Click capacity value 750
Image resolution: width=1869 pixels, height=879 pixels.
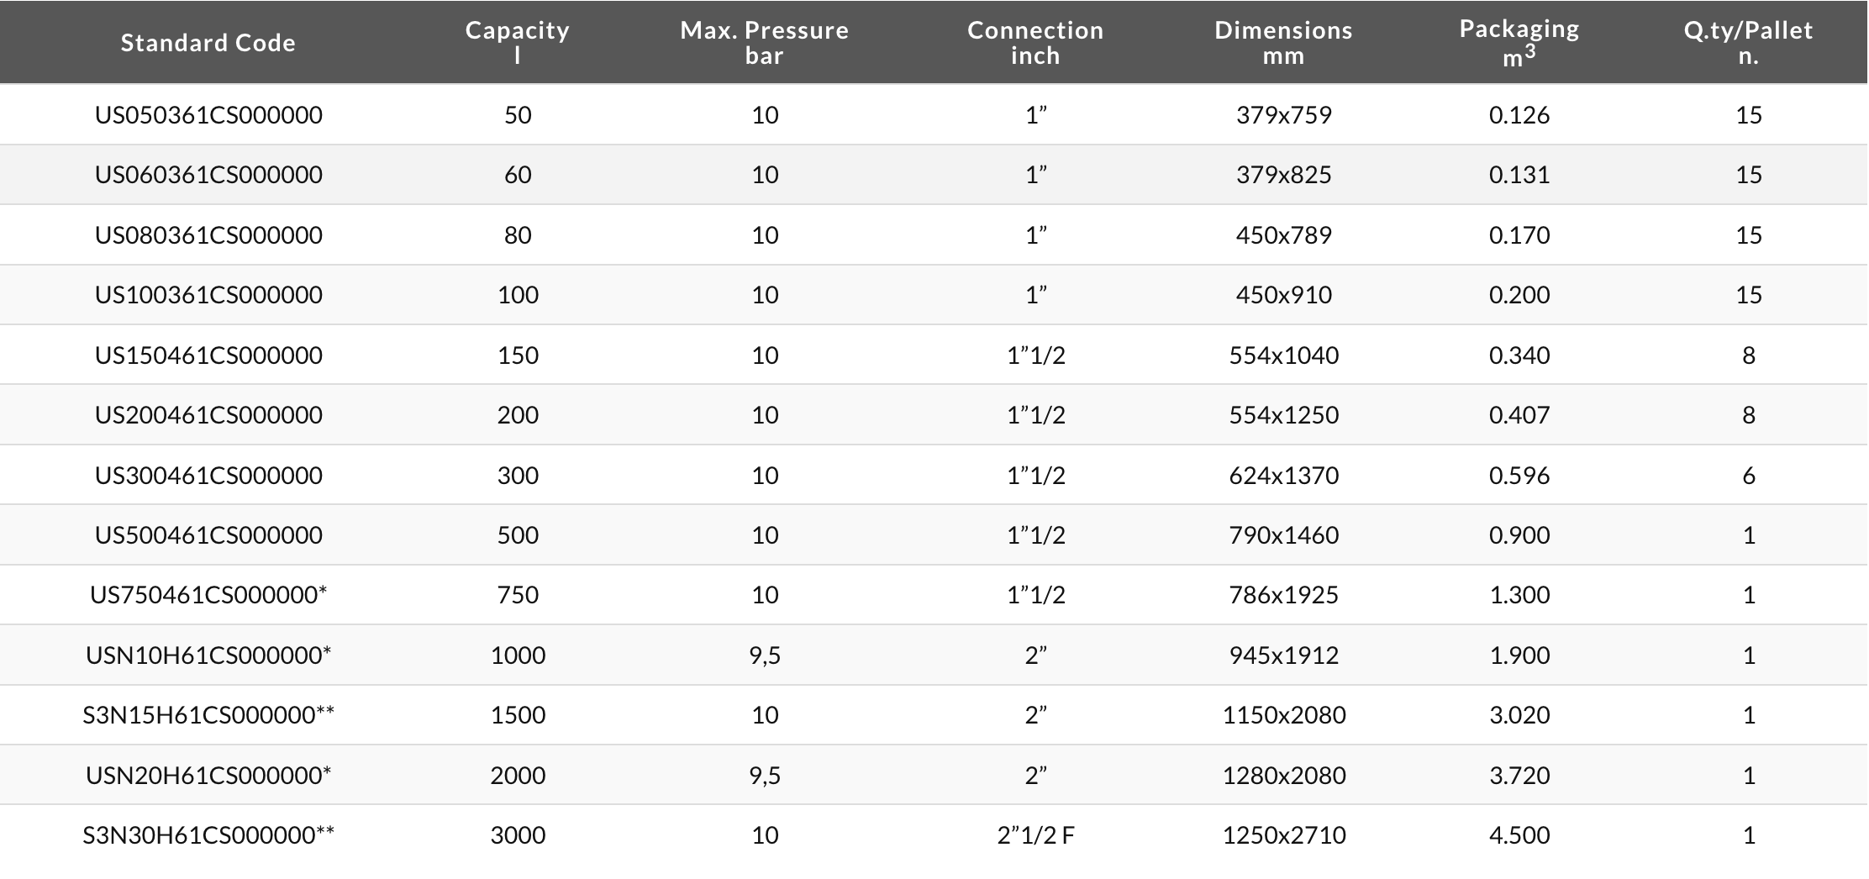pyautogui.click(x=518, y=595)
